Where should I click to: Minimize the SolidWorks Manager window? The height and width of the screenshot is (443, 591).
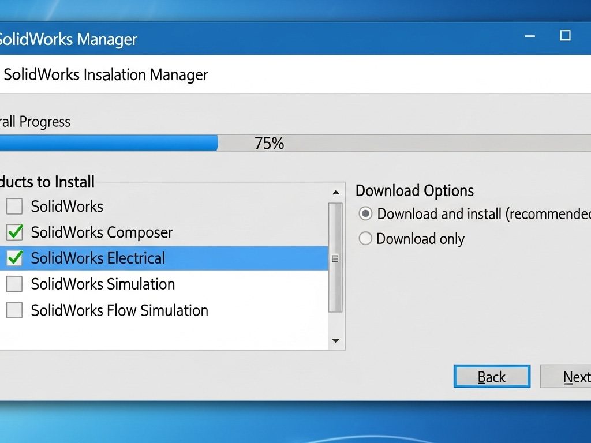tap(530, 36)
